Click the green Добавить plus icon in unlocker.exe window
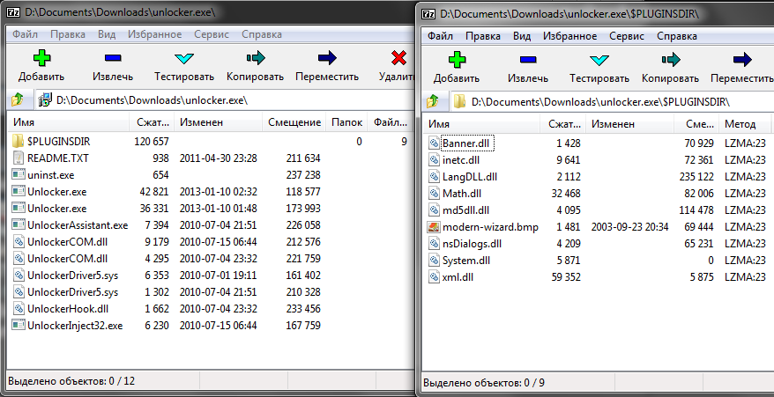Screen dimensions: 774x397 click(x=41, y=60)
